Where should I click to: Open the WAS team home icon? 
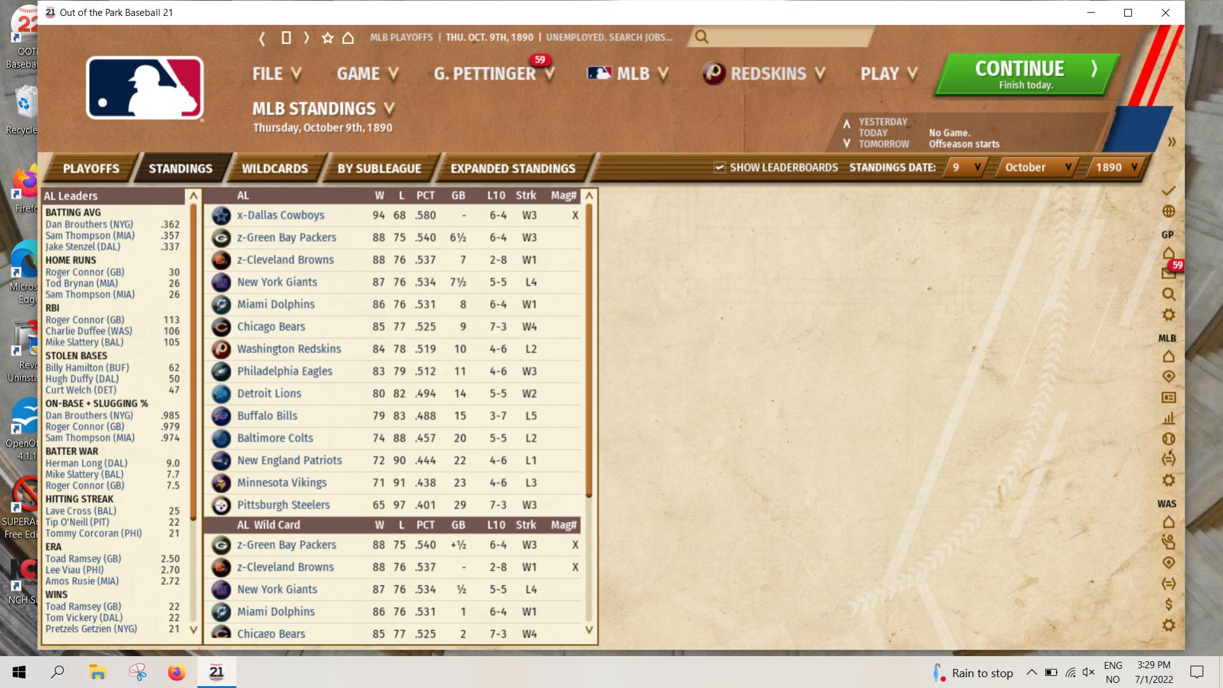tap(1168, 522)
